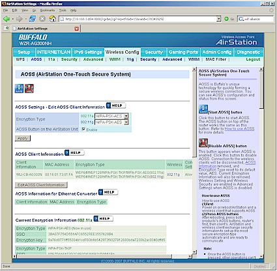Viewport: 277px width, 271px height.
Task: Open the Setup tab
Action: click(24, 52)
